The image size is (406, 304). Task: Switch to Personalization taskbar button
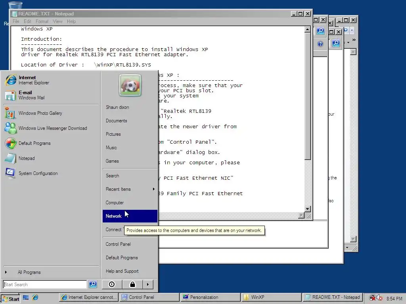point(211,297)
